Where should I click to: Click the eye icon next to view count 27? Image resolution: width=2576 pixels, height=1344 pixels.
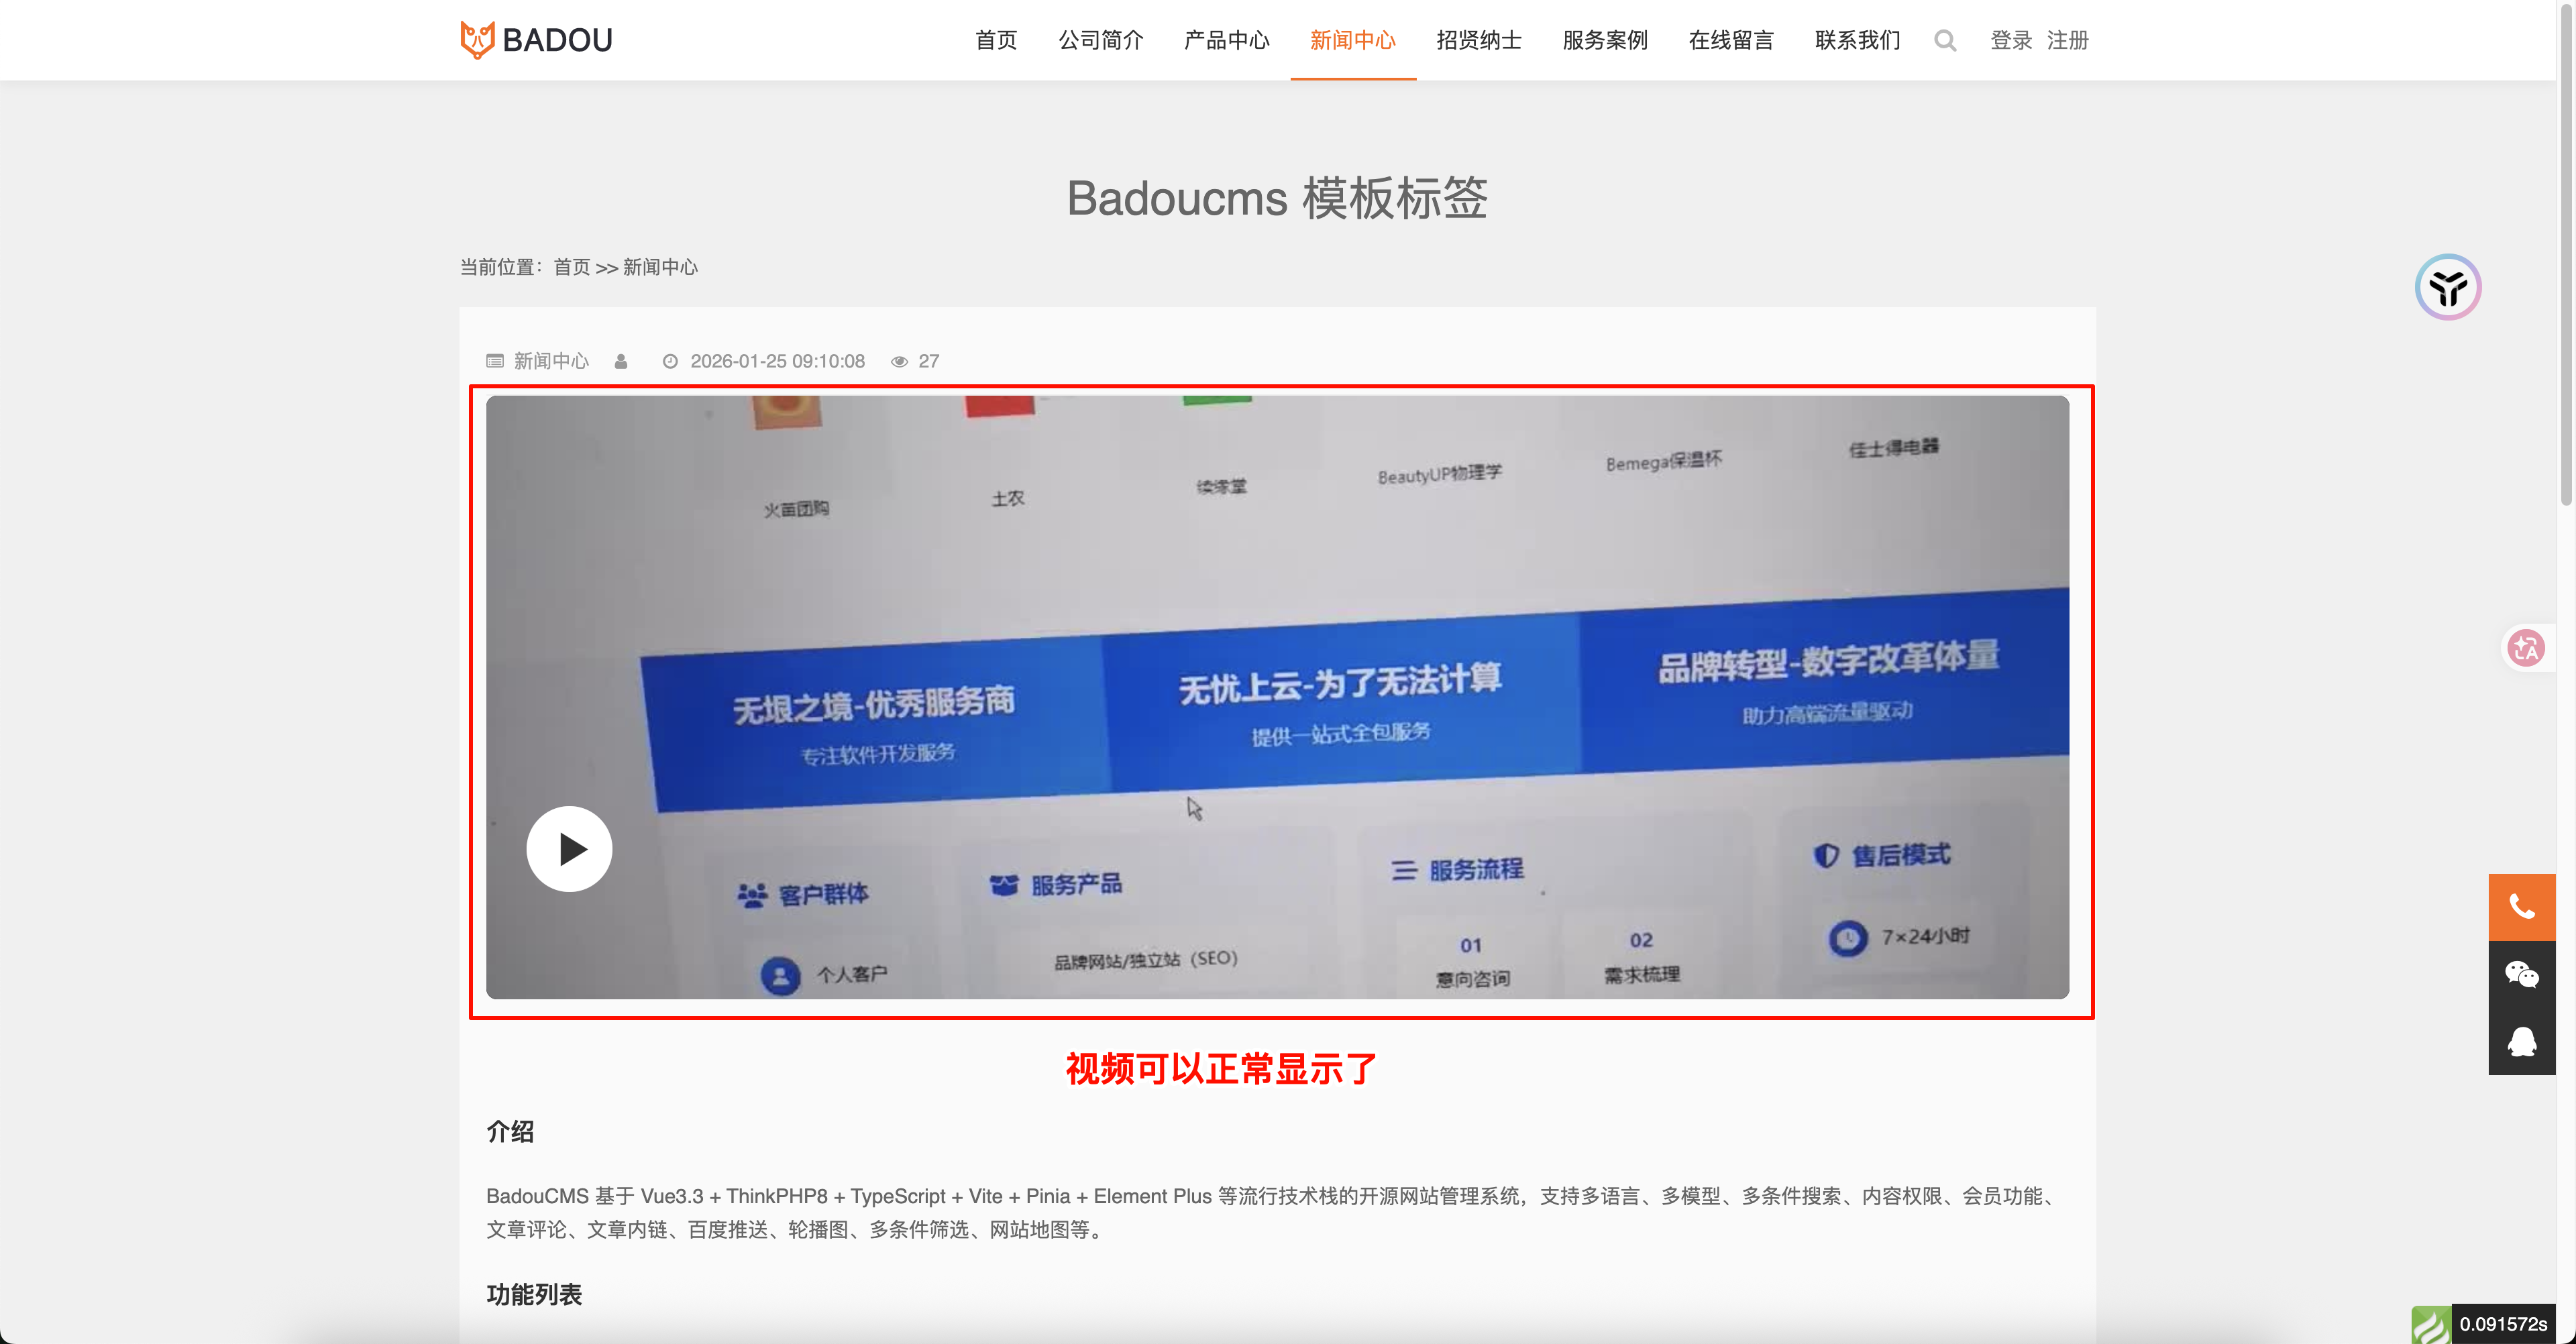pyautogui.click(x=899, y=361)
